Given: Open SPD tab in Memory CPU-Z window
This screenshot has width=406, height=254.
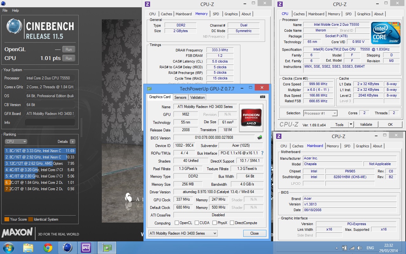Looking at the screenshot, I should (216, 14).
